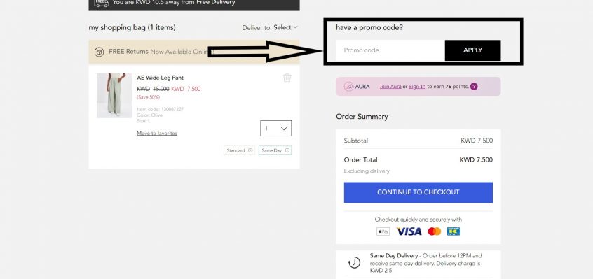Click the free delivery truck icon

[102, 3]
